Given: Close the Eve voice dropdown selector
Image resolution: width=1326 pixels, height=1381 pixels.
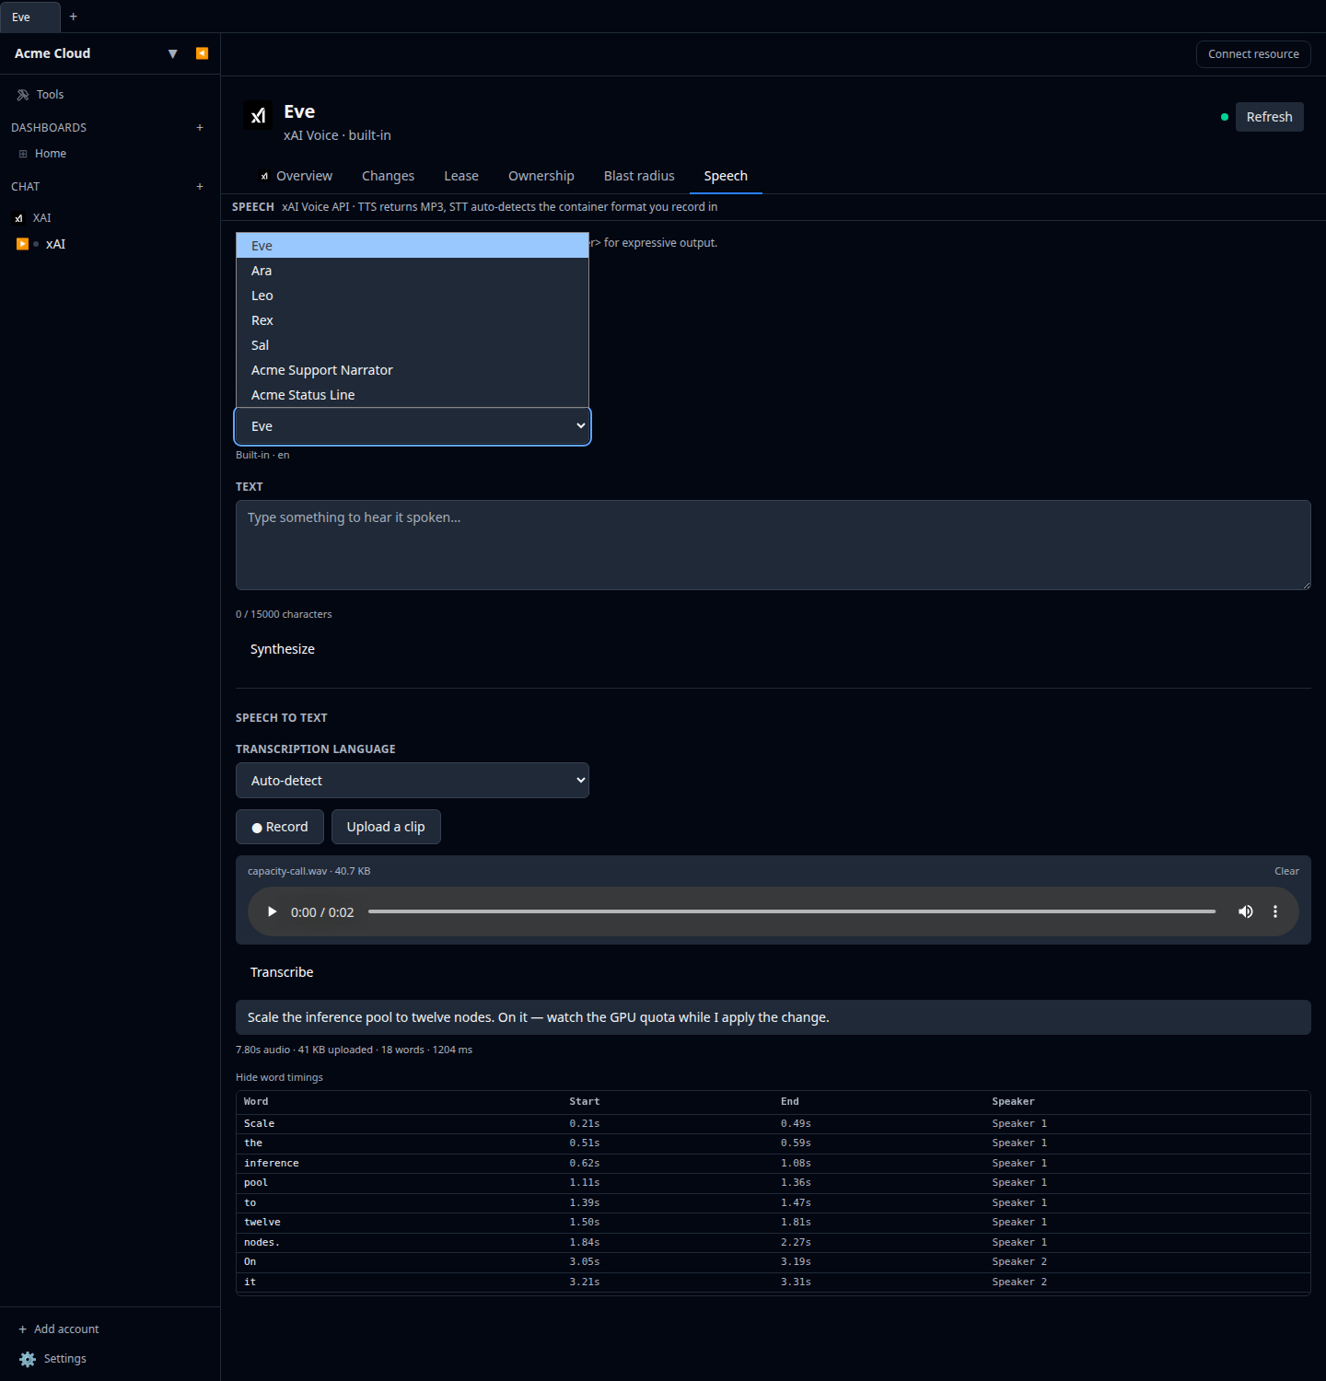Looking at the screenshot, I should (x=413, y=426).
